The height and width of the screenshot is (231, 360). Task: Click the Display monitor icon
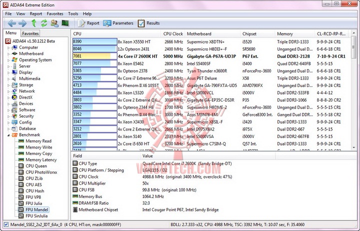pos(14,72)
